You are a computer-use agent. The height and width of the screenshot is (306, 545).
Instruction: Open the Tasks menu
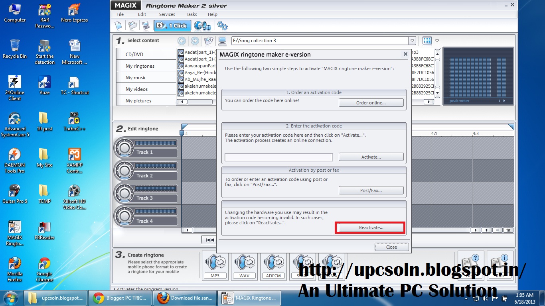[x=192, y=14]
